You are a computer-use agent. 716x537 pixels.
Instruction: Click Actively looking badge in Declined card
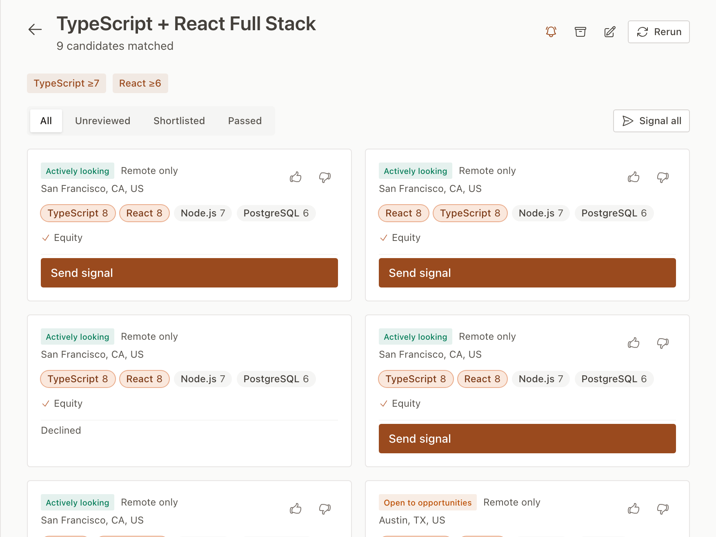[78, 337]
